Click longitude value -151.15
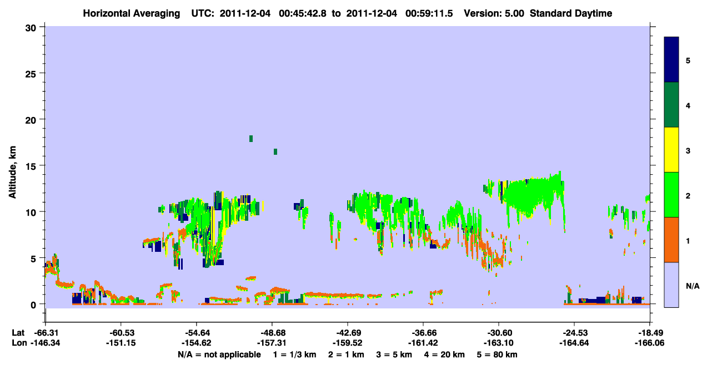722x370 pixels. click(x=121, y=343)
